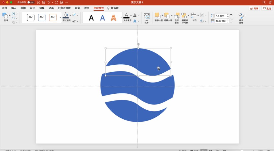This screenshot has width=274, height=151.
Task: Expand the 形状 shapes dropdown arrow
Action: pos(10,15)
